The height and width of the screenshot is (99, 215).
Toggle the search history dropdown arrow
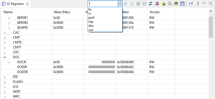point(120,4)
